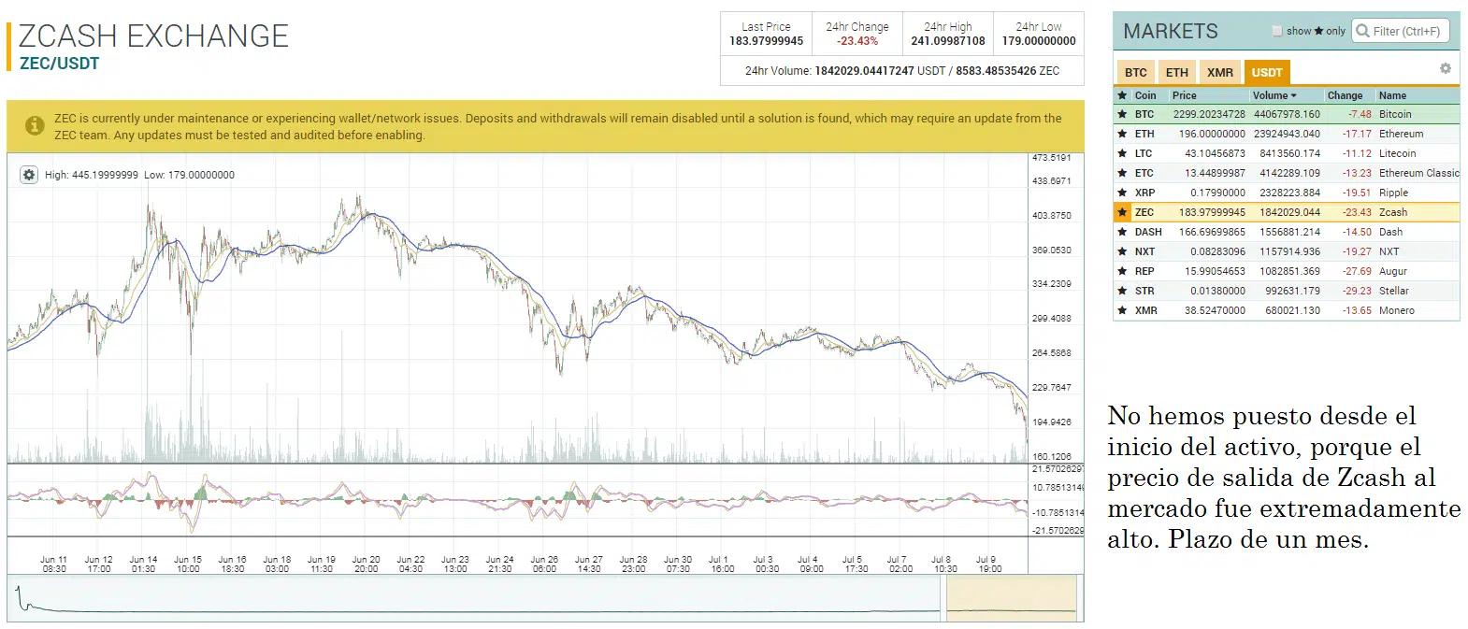The width and height of the screenshot is (1468, 629).
Task: Click the 24hr Low value 179.00000000
Action: pyautogui.click(x=1039, y=41)
